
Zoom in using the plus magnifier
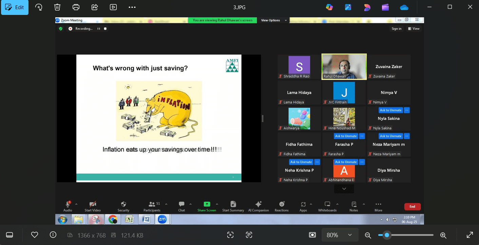click(443, 235)
